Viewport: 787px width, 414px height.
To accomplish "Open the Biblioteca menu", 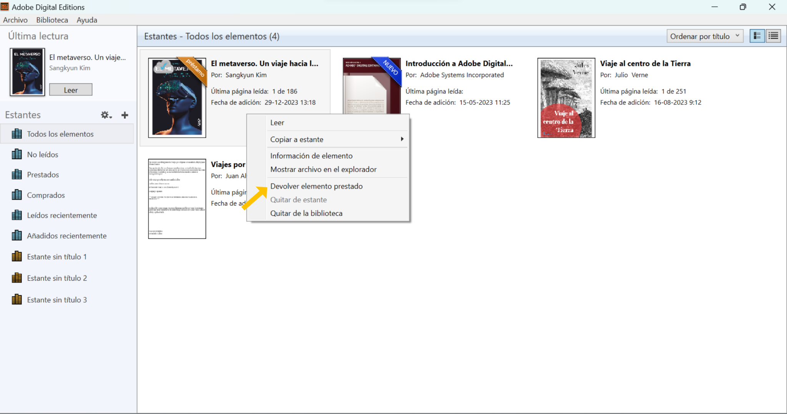I will point(52,20).
